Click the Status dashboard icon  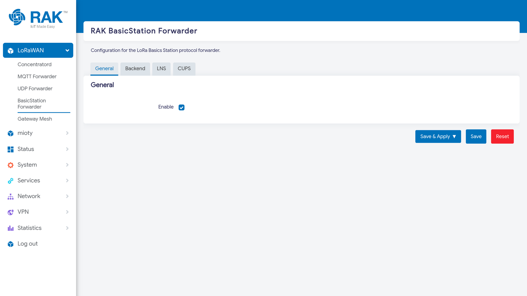[11, 149]
